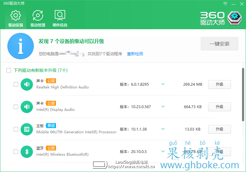Click the 共找到7个驱动程序 text
The image size is (246, 172).
(x=105, y=54)
